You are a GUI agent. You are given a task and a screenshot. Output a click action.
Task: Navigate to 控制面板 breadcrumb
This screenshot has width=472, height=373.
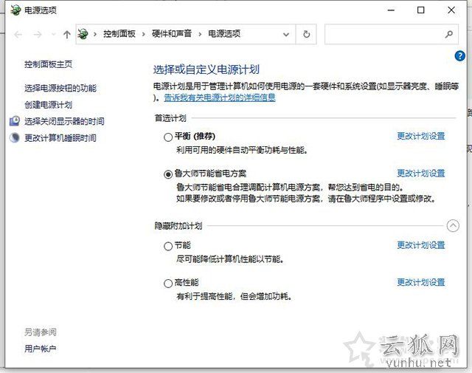(x=119, y=34)
